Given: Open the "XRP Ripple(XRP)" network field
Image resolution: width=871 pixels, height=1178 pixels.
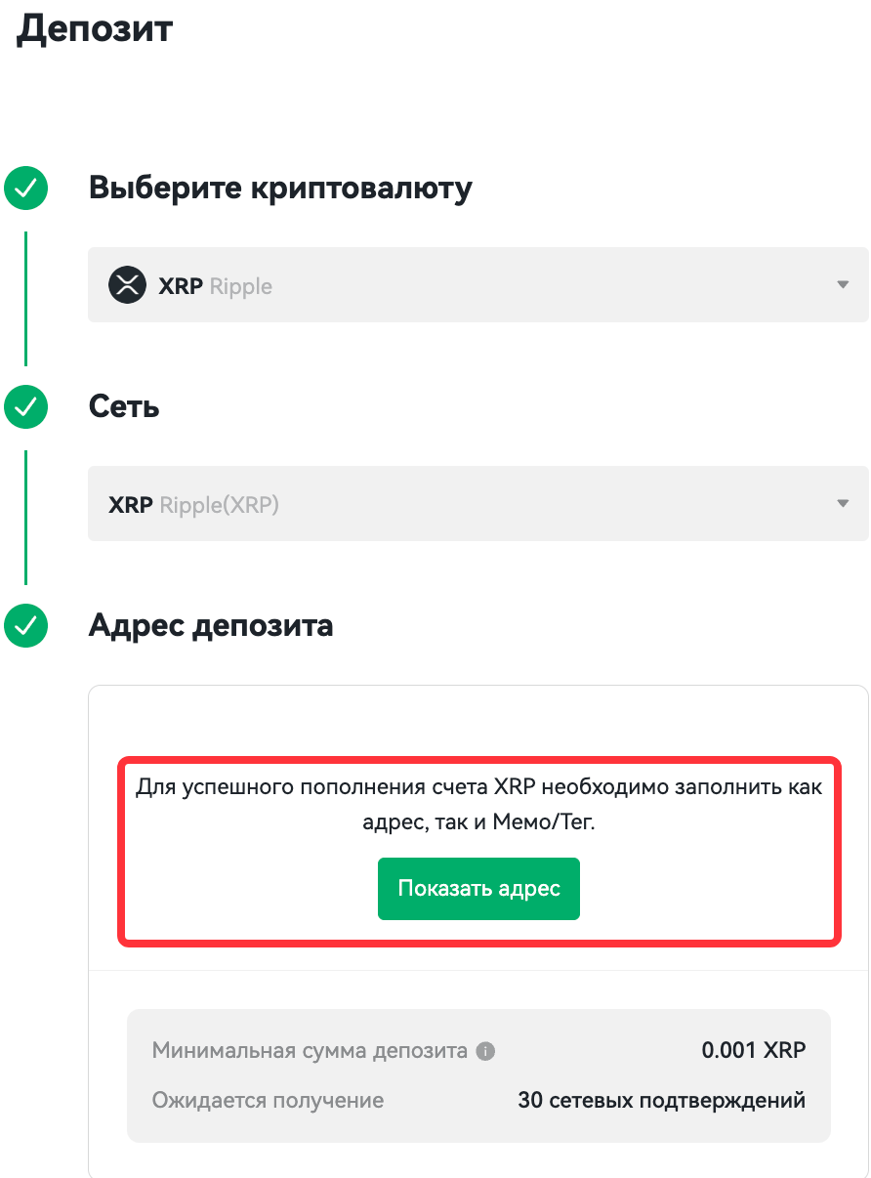Looking at the screenshot, I should point(478,504).
